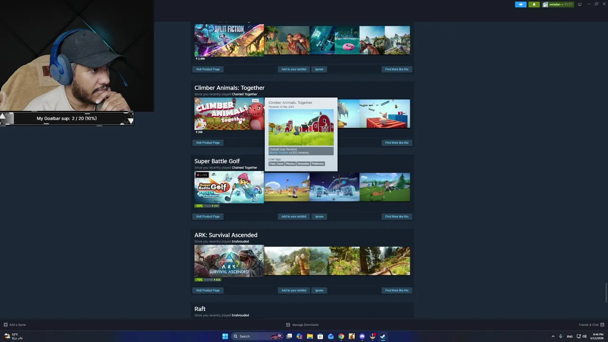608x342 pixels.
Task: Select the Physics tag
Action: point(290,164)
